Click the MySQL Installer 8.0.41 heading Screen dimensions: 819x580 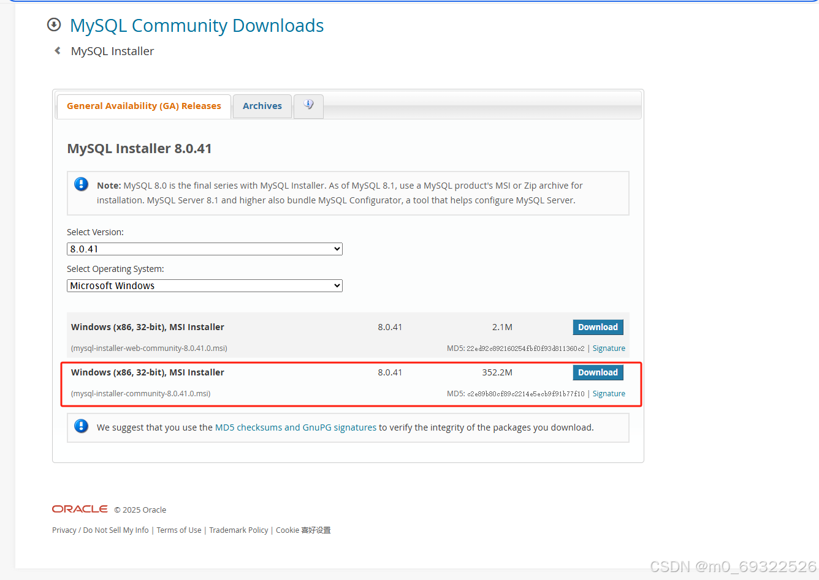(x=139, y=149)
